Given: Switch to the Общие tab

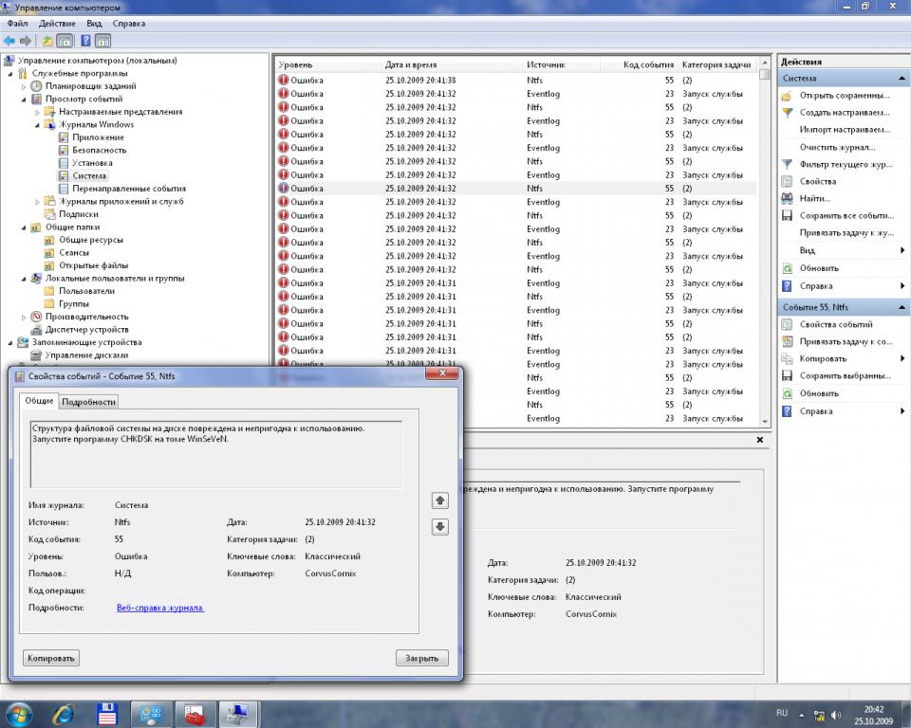Looking at the screenshot, I should (x=39, y=401).
